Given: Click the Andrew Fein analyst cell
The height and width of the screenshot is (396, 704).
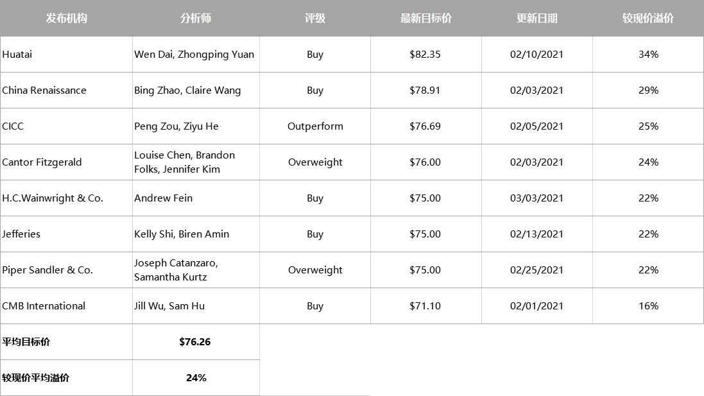Looking at the screenshot, I should pyautogui.click(x=196, y=198).
